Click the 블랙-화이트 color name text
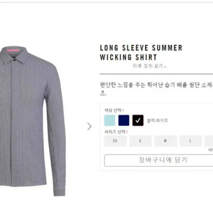213x213 pixels. point(157,120)
